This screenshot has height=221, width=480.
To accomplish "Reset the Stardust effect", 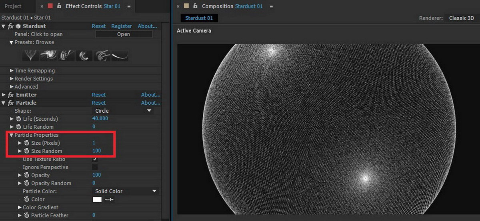I will pyautogui.click(x=99, y=26).
